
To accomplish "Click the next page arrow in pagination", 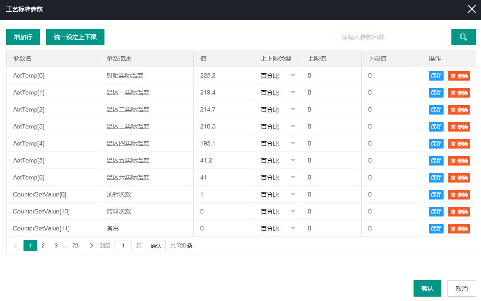I will (x=91, y=245).
